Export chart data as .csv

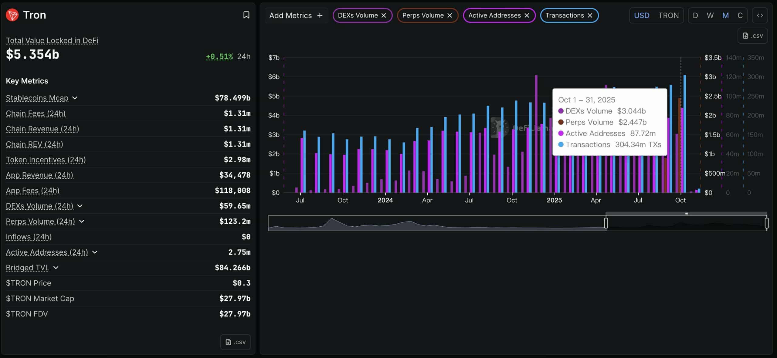point(753,35)
